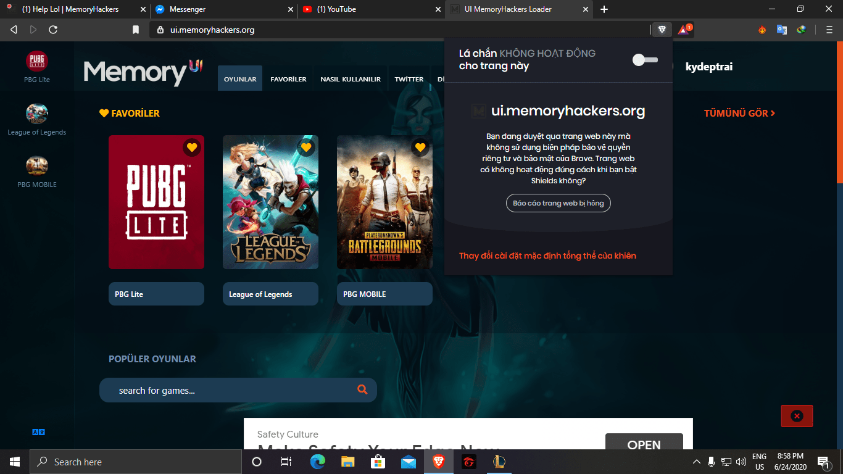Click the Memory UI logo

[x=143, y=72]
